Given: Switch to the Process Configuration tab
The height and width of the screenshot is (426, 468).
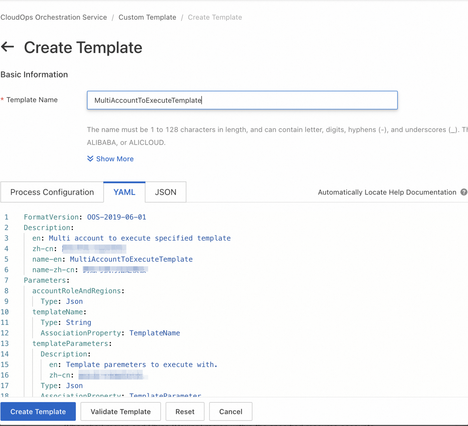Looking at the screenshot, I should (52, 192).
